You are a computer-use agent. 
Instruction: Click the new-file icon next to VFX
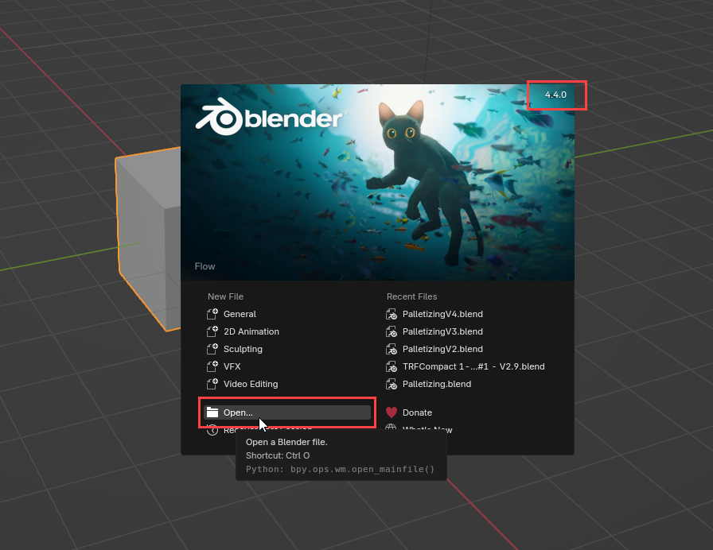[212, 366]
